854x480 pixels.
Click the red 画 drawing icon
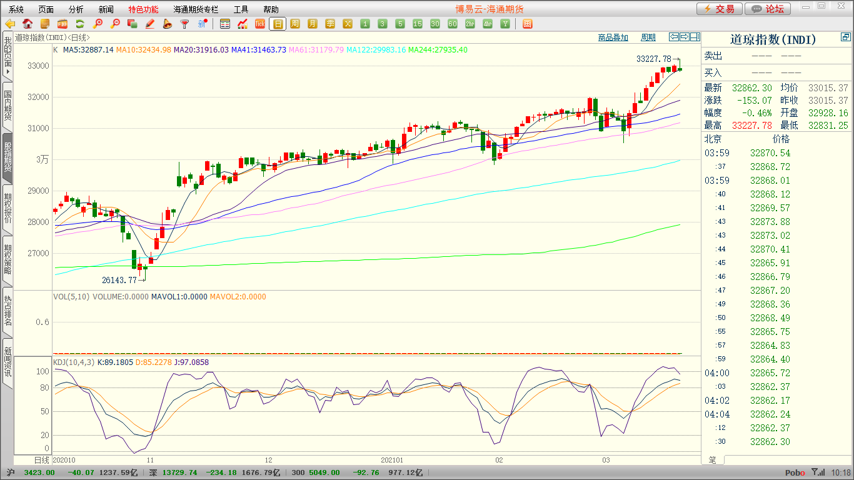pyautogui.click(x=527, y=24)
